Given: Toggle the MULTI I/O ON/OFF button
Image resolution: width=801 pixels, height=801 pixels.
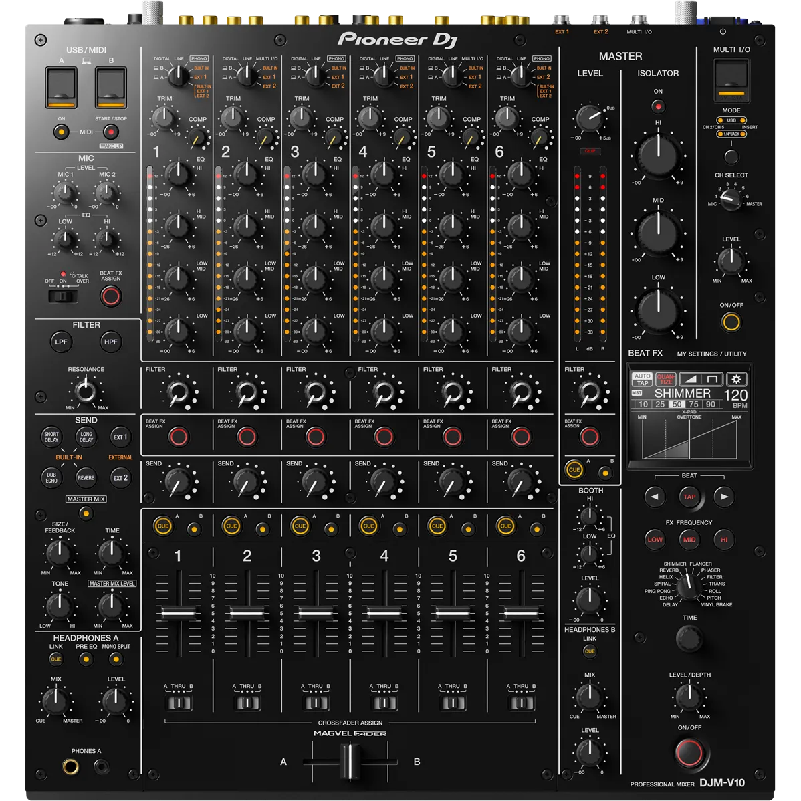Looking at the screenshot, I should click(731, 322).
